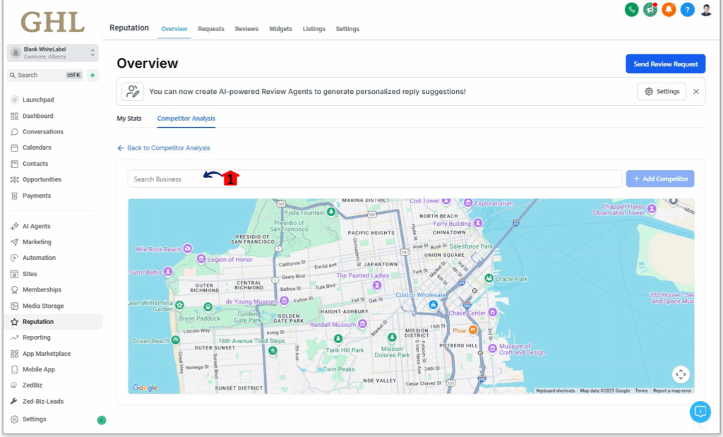
Task: Collapse the sidebar with green arrow
Action: pyautogui.click(x=102, y=420)
